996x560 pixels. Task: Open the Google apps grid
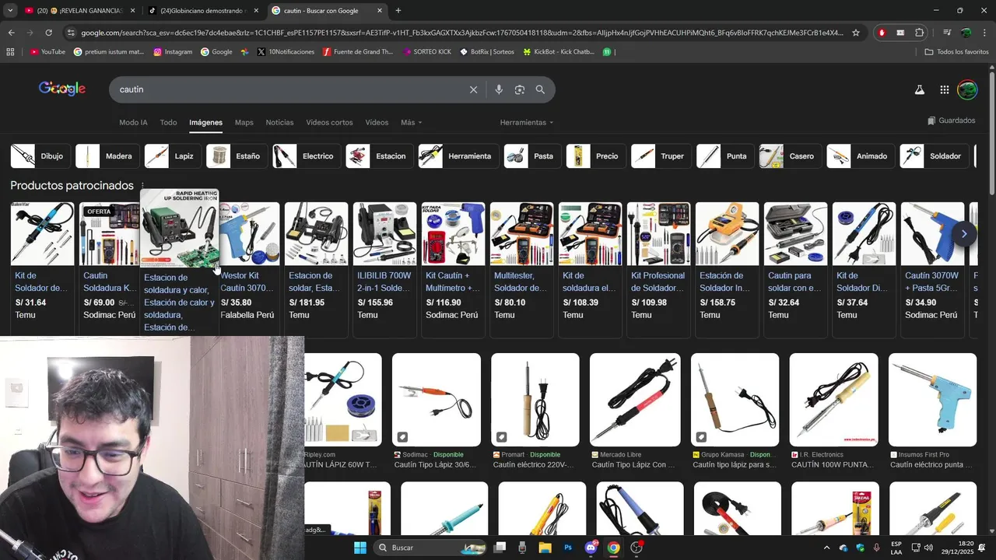point(944,89)
